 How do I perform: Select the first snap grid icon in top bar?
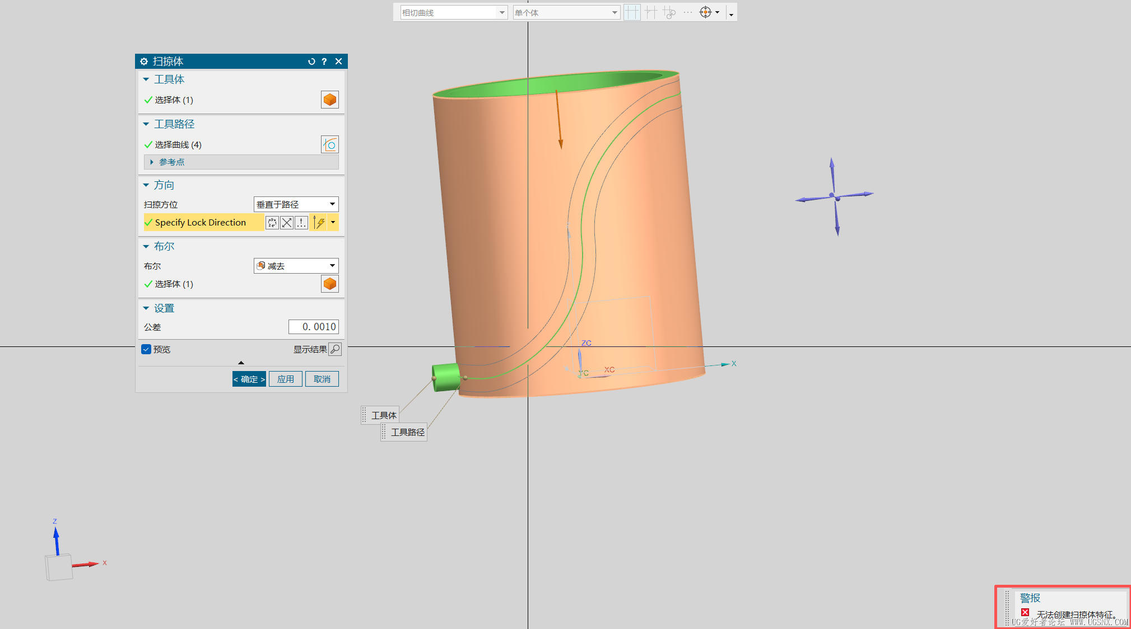click(632, 12)
